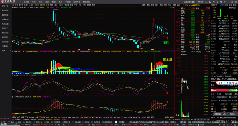Click the 帮助 help icon
This screenshot has width=238, height=126.
point(45,122)
